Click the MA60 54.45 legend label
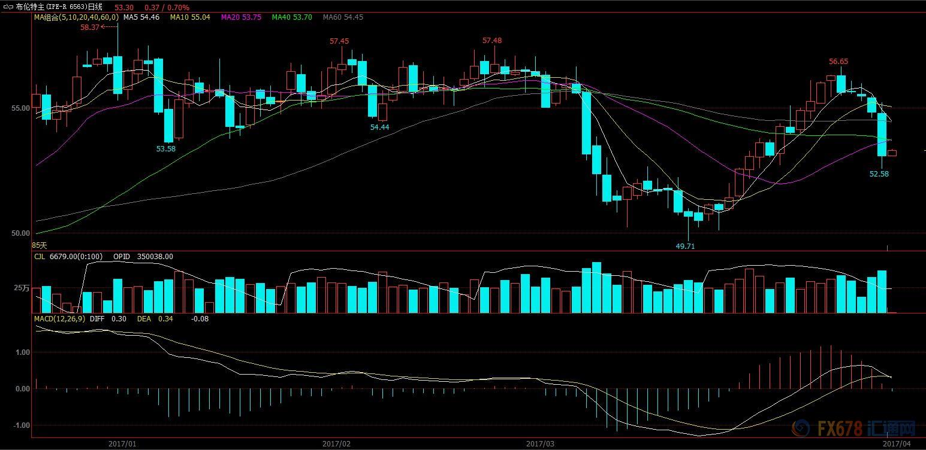This screenshot has height=450, width=926. pyautogui.click(x=343, y=17)
